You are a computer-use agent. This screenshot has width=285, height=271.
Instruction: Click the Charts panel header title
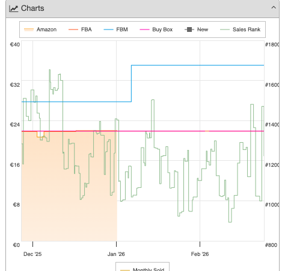[32, 8]
